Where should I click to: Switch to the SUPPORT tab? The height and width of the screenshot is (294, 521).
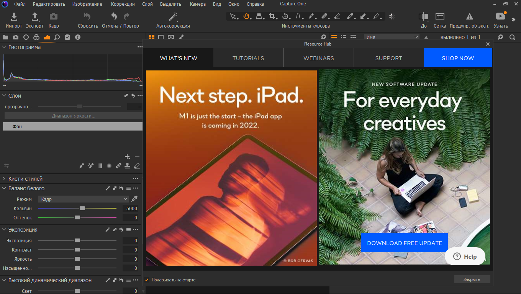click(389, 58)
